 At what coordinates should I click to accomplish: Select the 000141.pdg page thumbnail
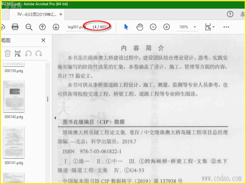click(x=14, y=143)
